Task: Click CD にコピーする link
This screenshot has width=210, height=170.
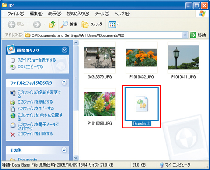Action: coord(30,66)
